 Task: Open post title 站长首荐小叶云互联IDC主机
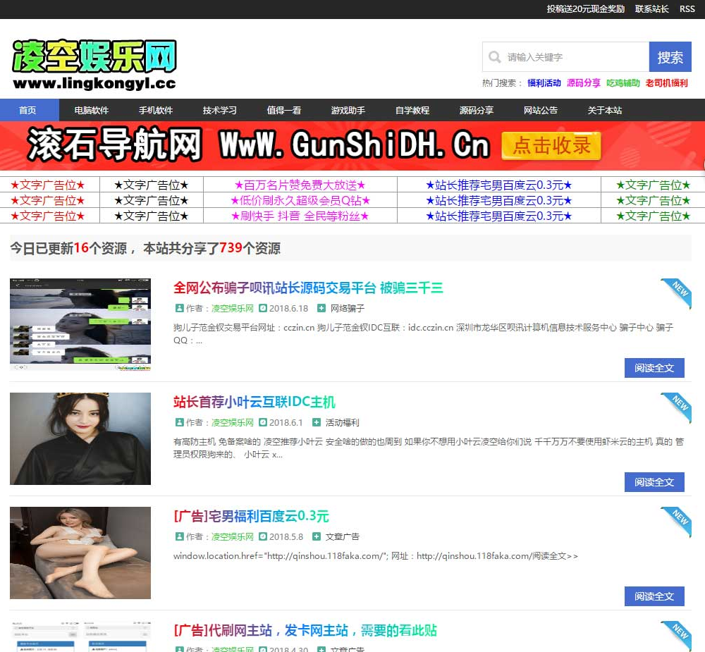(255, 402)
